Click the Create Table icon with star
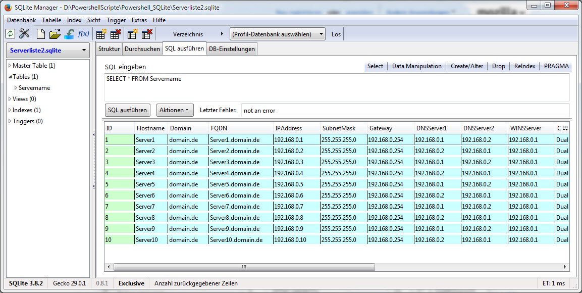Screen dimensions: 582x293 click(101, 34)
